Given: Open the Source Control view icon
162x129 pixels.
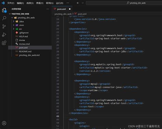Looking at the screenshot, I should tap(4, 26).
